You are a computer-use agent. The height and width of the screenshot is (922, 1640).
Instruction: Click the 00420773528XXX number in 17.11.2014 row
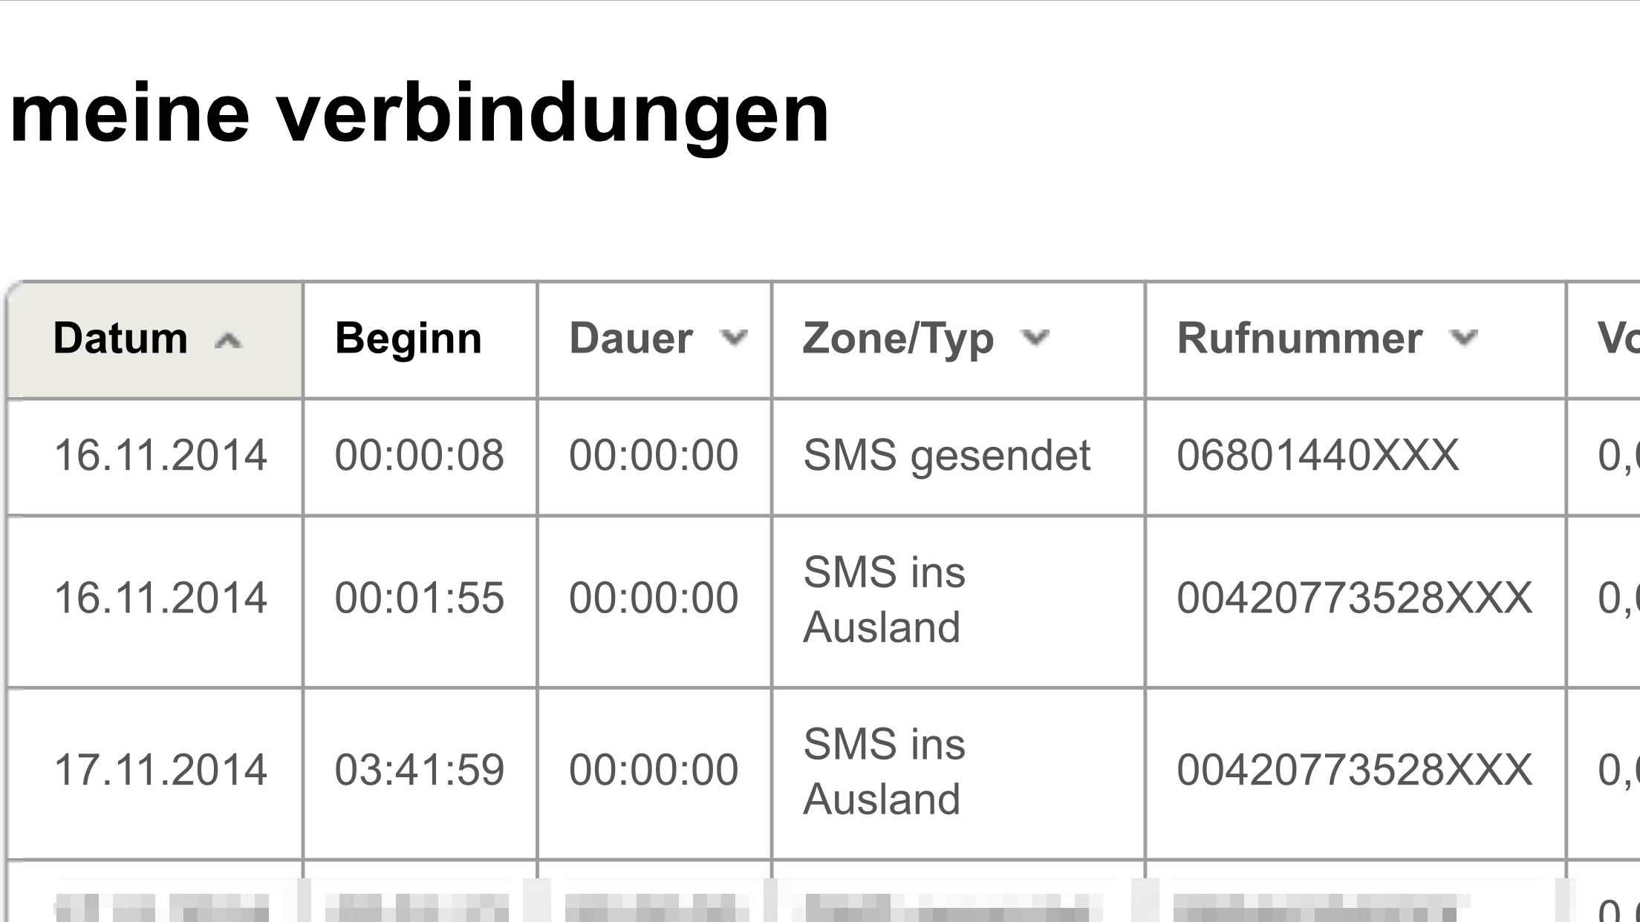[1355, 770]
